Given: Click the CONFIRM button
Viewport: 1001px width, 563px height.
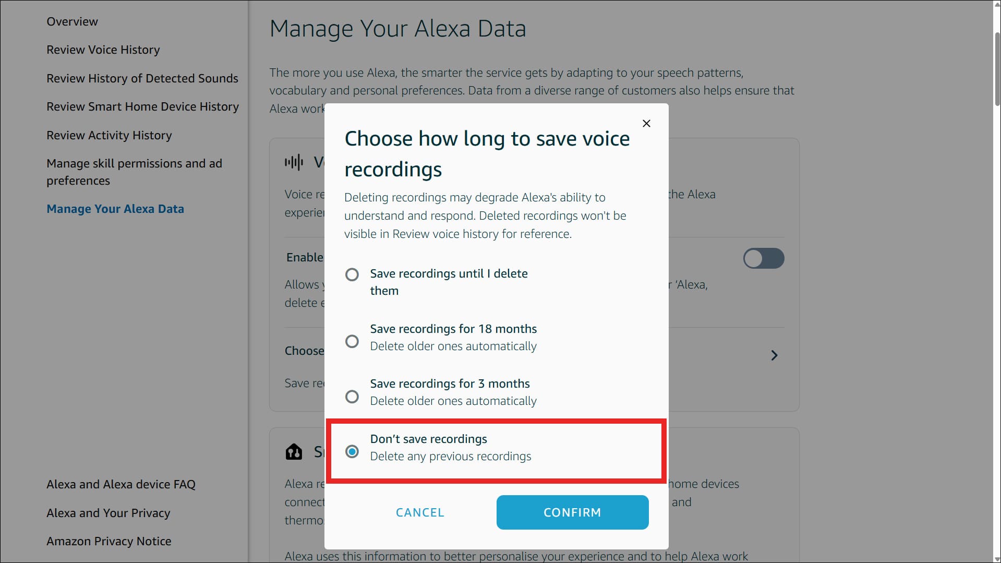Looking at the screenshot, I should click(572, 512).
